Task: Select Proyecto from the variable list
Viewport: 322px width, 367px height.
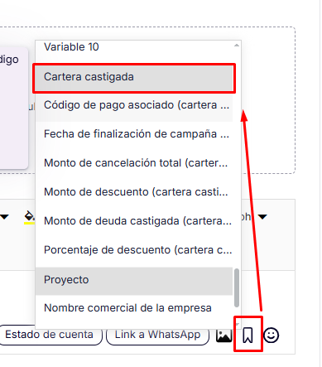Action: pos(134,280)
